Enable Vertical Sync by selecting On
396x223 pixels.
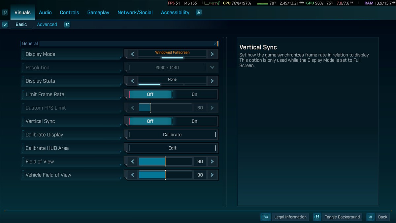[x=194, y=121]
